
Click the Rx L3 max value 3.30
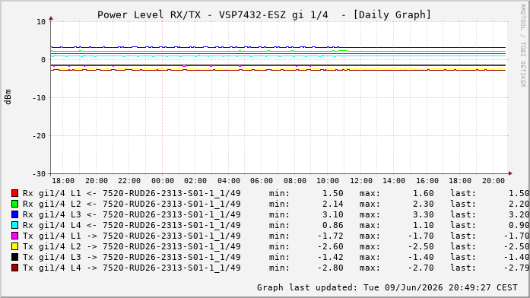[x=424, y=215]
